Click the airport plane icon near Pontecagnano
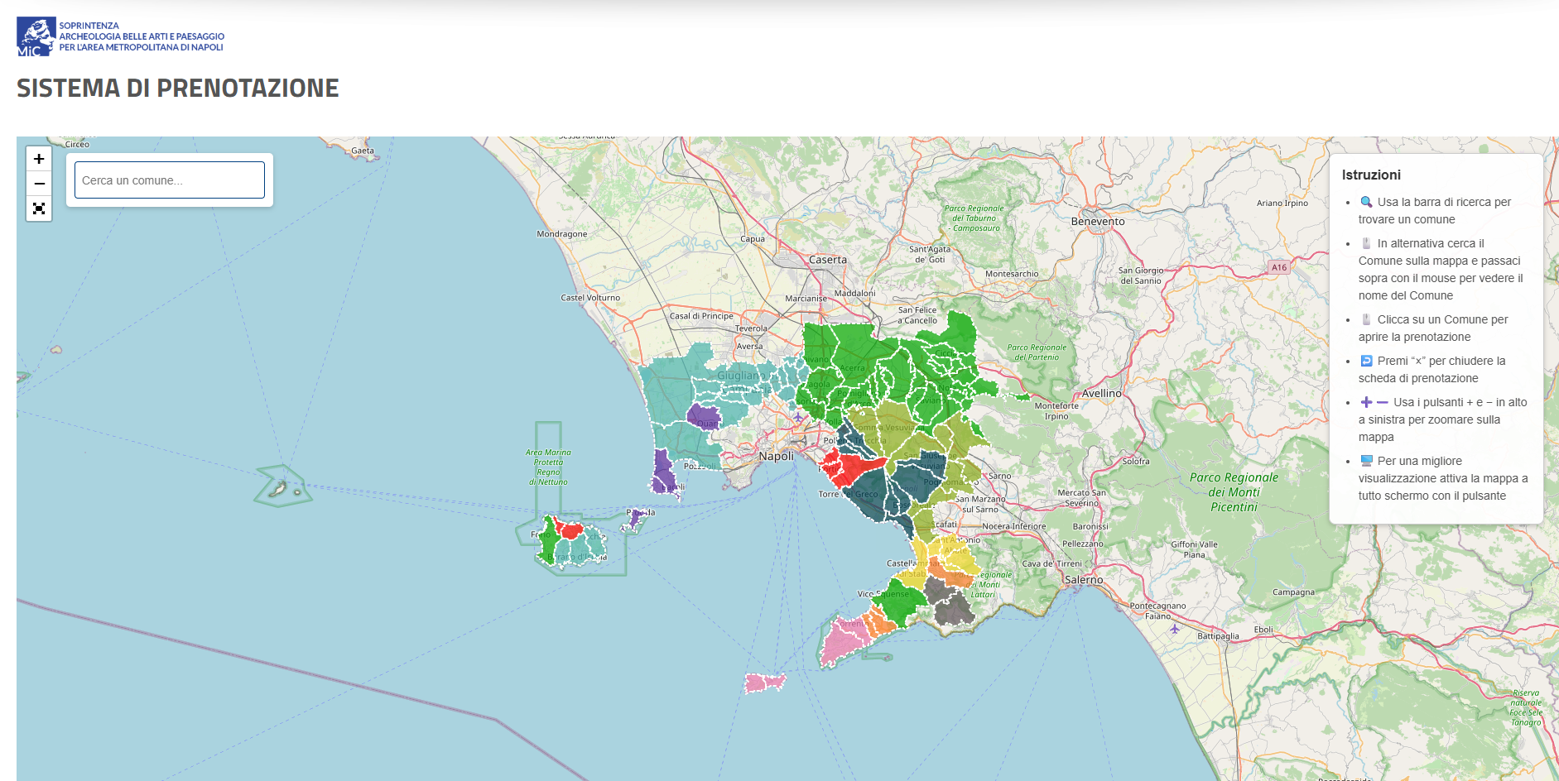The width and height of the screenshot is (1559, 781). [x=1174, y=629]
